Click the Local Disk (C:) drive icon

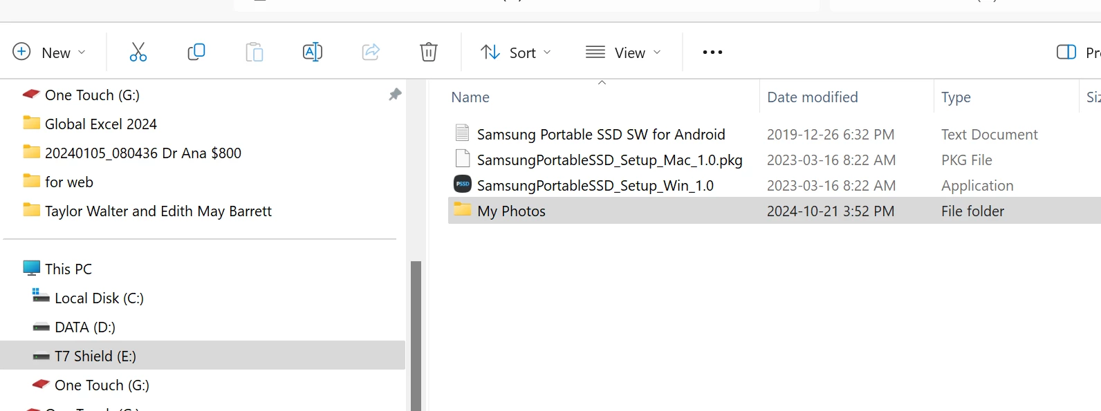pos(41,296)
